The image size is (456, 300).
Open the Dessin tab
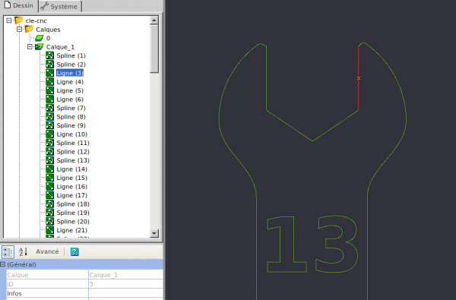(19, 5)
